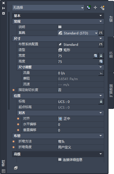Click the Select Objects crosshair icon
Image resolution: width=114 pixels, height=174 pixels.
pos(95,8)
